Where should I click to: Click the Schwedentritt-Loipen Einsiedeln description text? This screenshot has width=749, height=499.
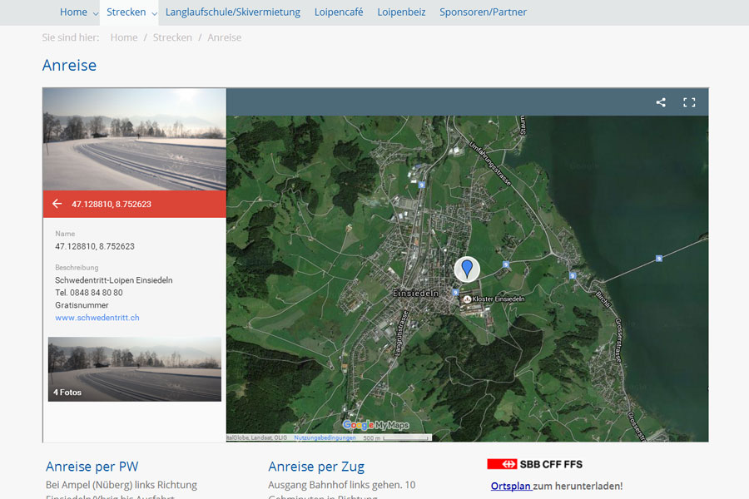pyautogui.click(x=114, y=280)
